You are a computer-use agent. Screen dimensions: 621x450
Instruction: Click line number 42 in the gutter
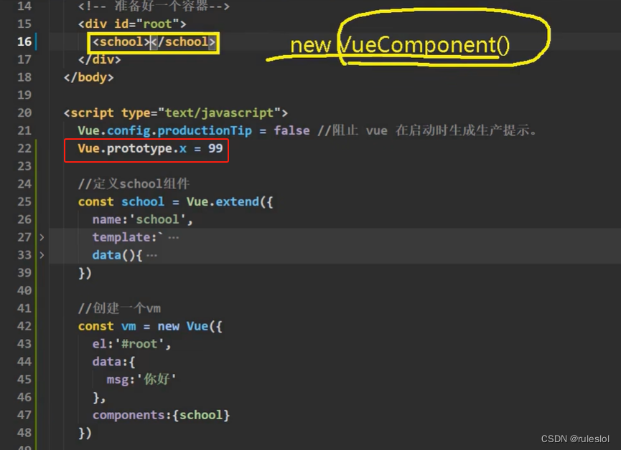pos(24,326)
